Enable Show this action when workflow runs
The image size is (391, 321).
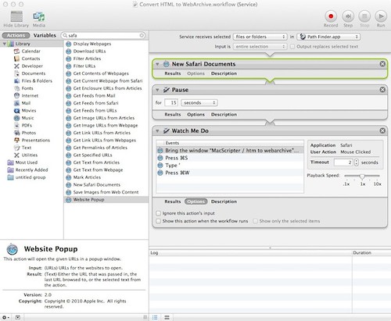158,221
